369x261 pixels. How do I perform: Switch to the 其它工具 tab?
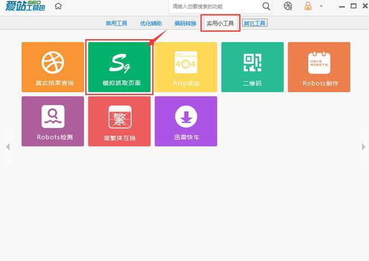[255, 23]
